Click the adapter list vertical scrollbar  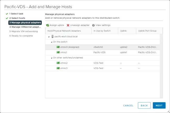161,66
